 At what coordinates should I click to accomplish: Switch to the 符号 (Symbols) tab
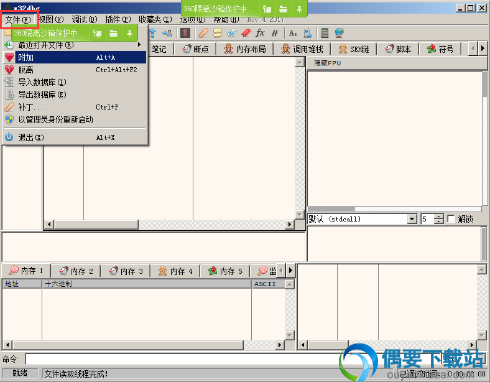coord(440,49)
